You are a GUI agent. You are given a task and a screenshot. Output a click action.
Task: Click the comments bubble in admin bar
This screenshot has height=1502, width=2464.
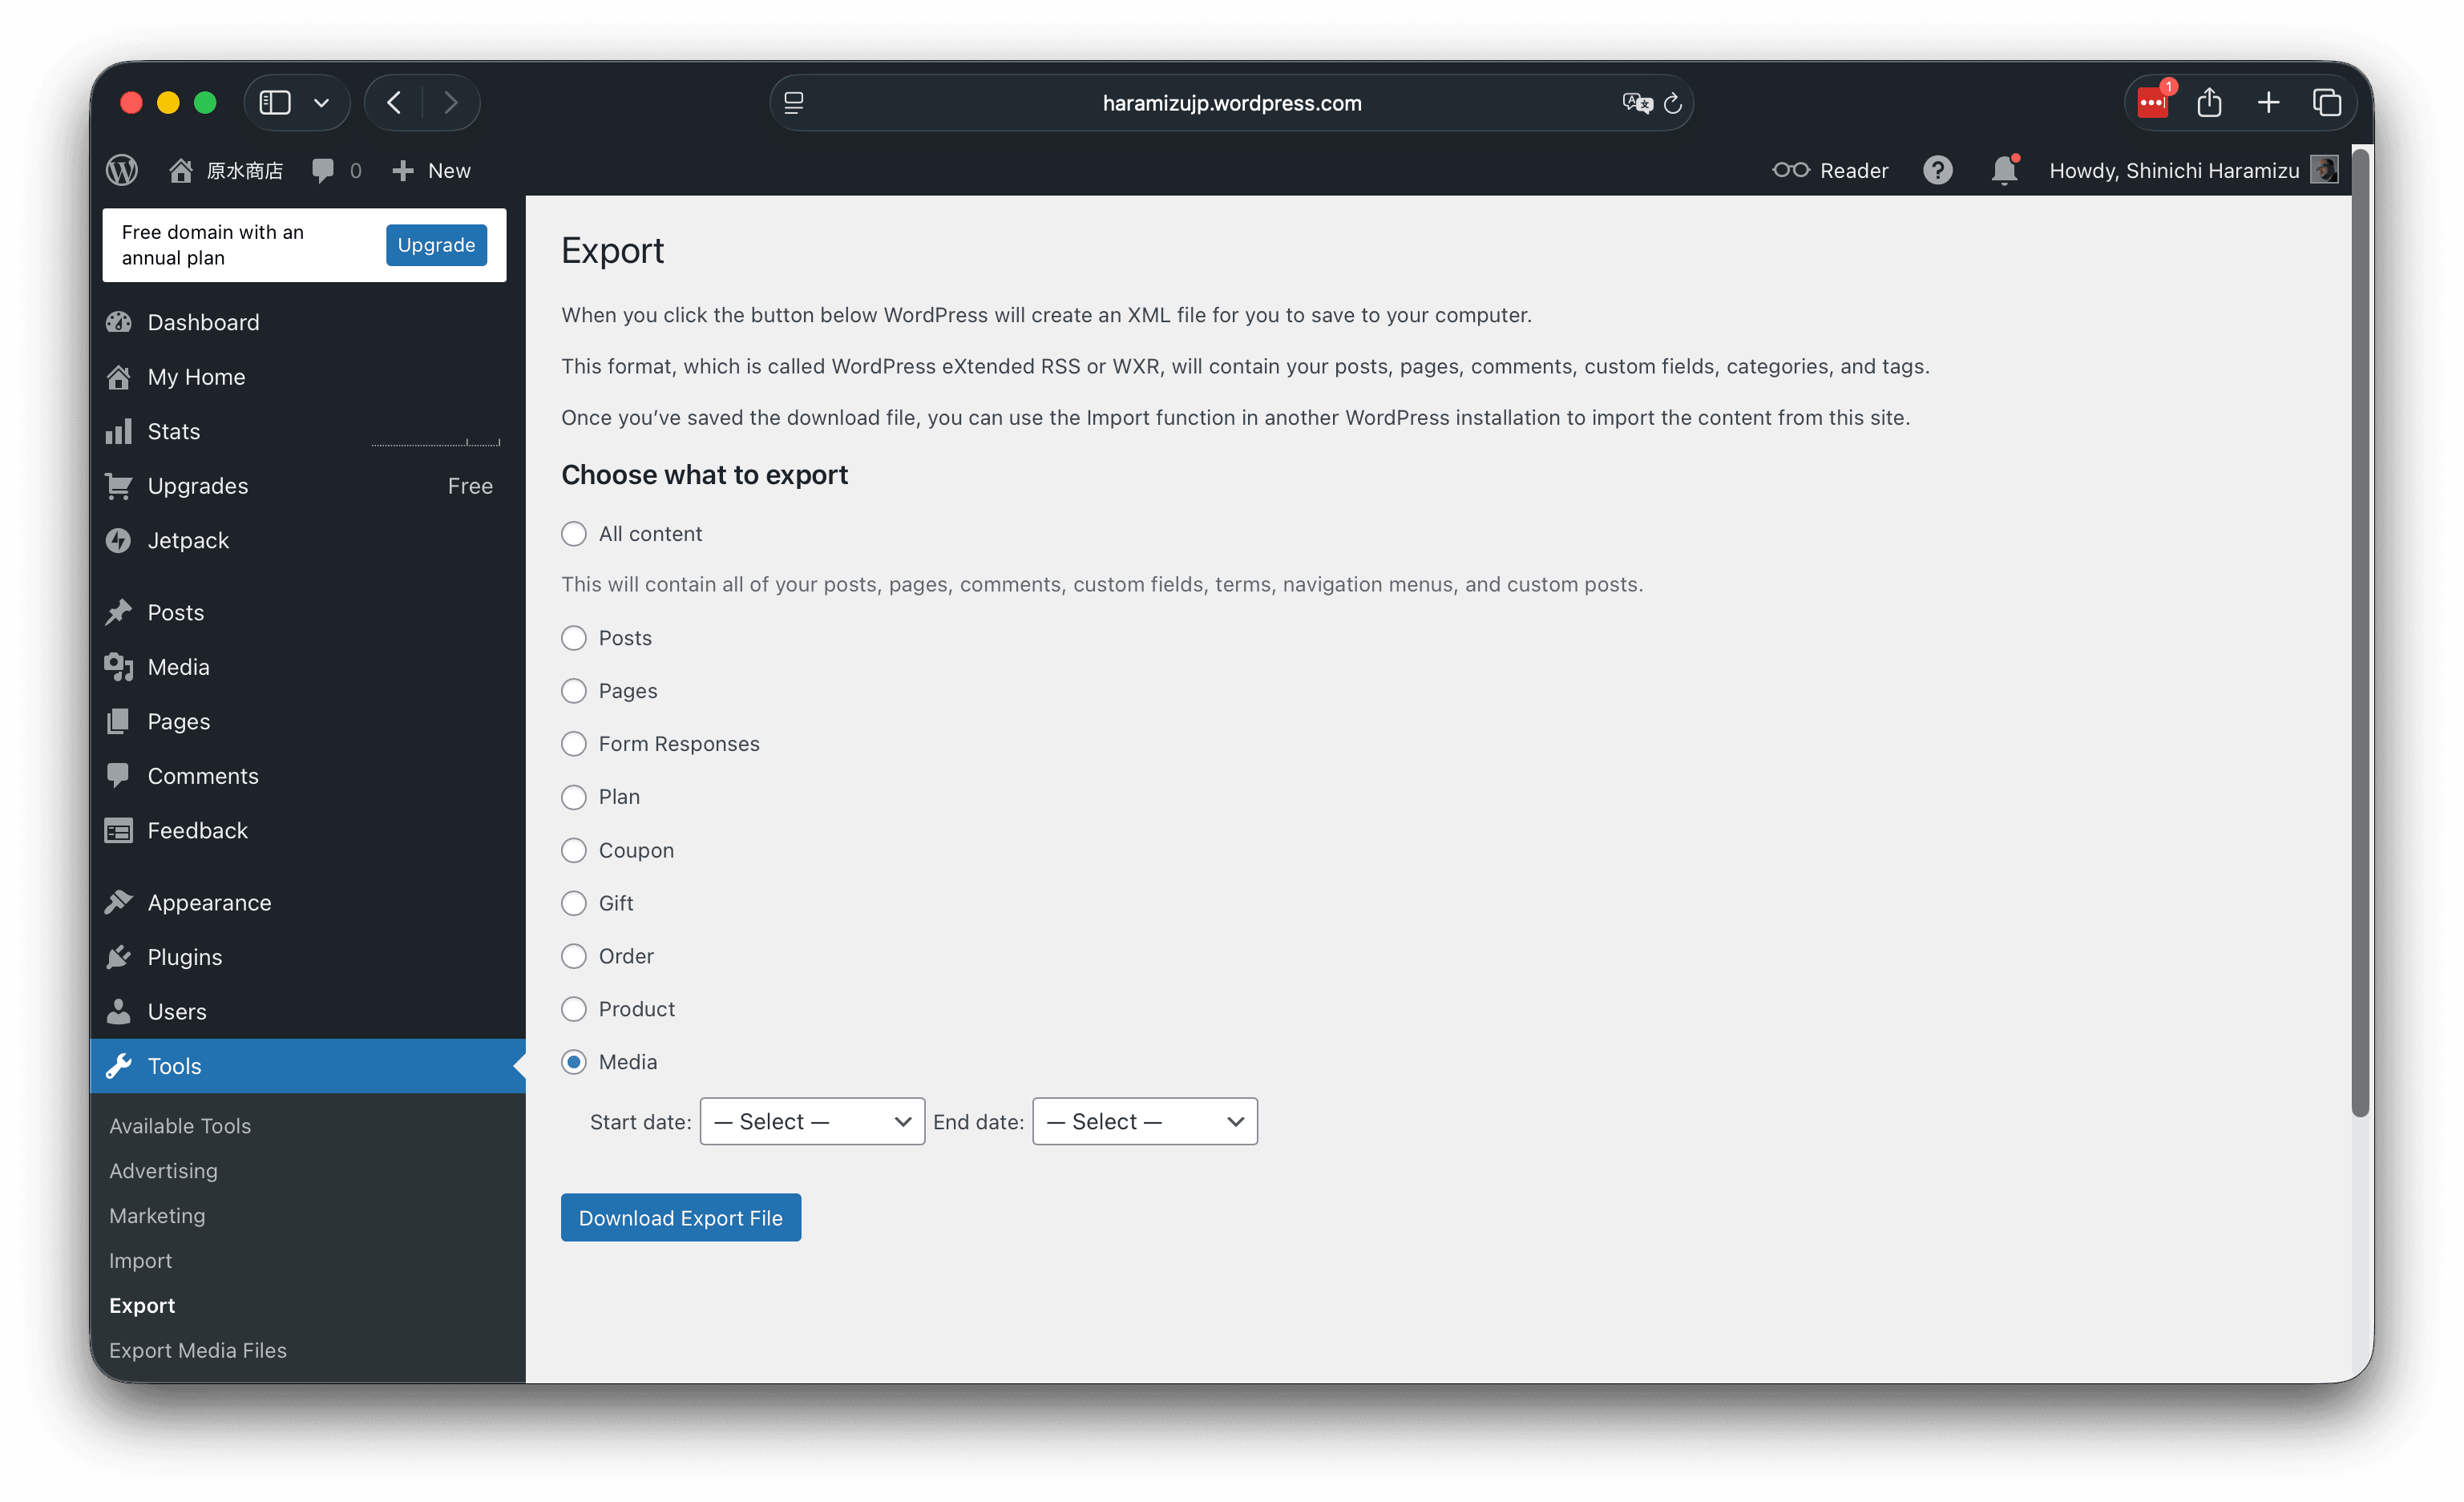(x=323, y=170)
